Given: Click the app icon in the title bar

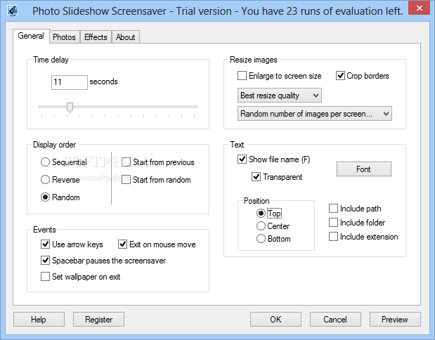Looking at the screenshot, I should click(13, 11).
